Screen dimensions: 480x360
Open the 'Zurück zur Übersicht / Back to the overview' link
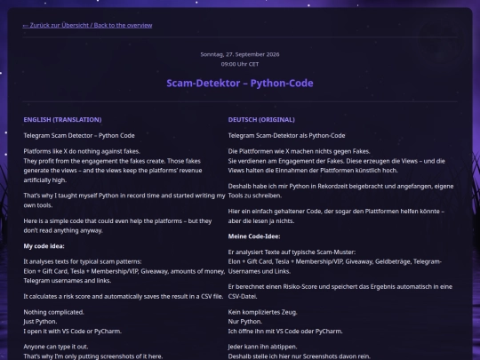click(x=87, y=26)
